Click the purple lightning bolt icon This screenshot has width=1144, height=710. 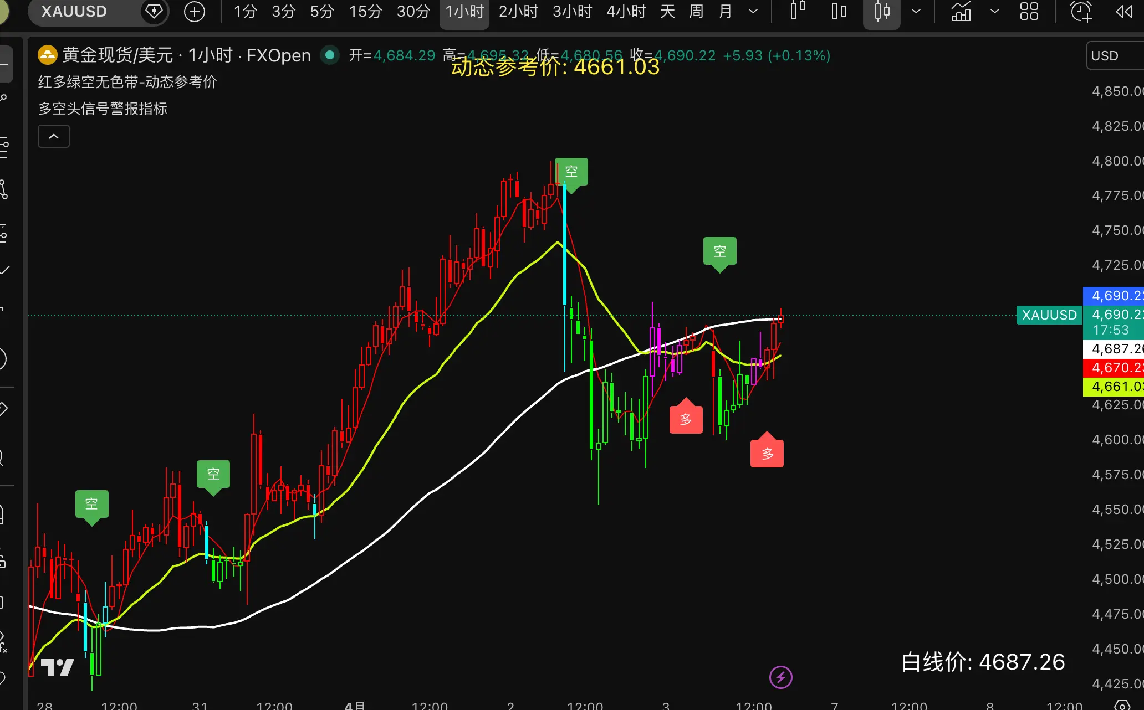click(x=780, y=677)
